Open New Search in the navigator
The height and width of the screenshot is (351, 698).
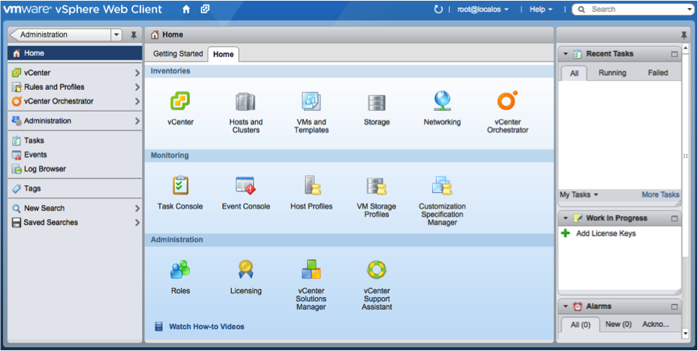[x=75, y=208]
